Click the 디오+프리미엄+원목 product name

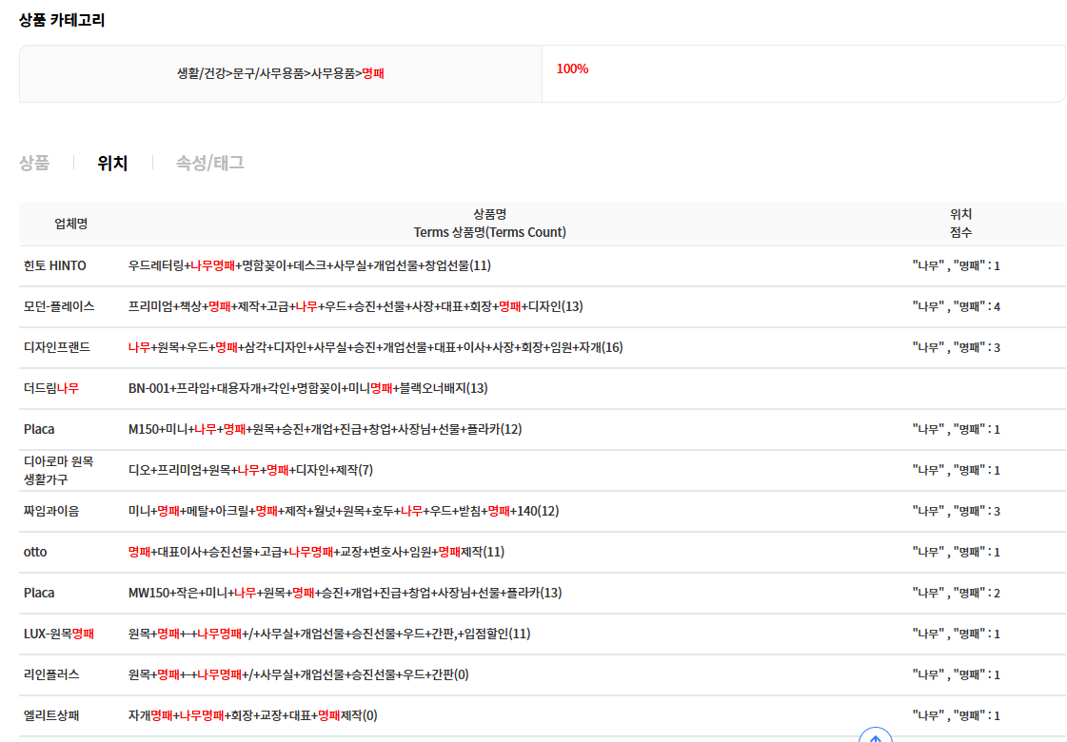click(250, 470)
